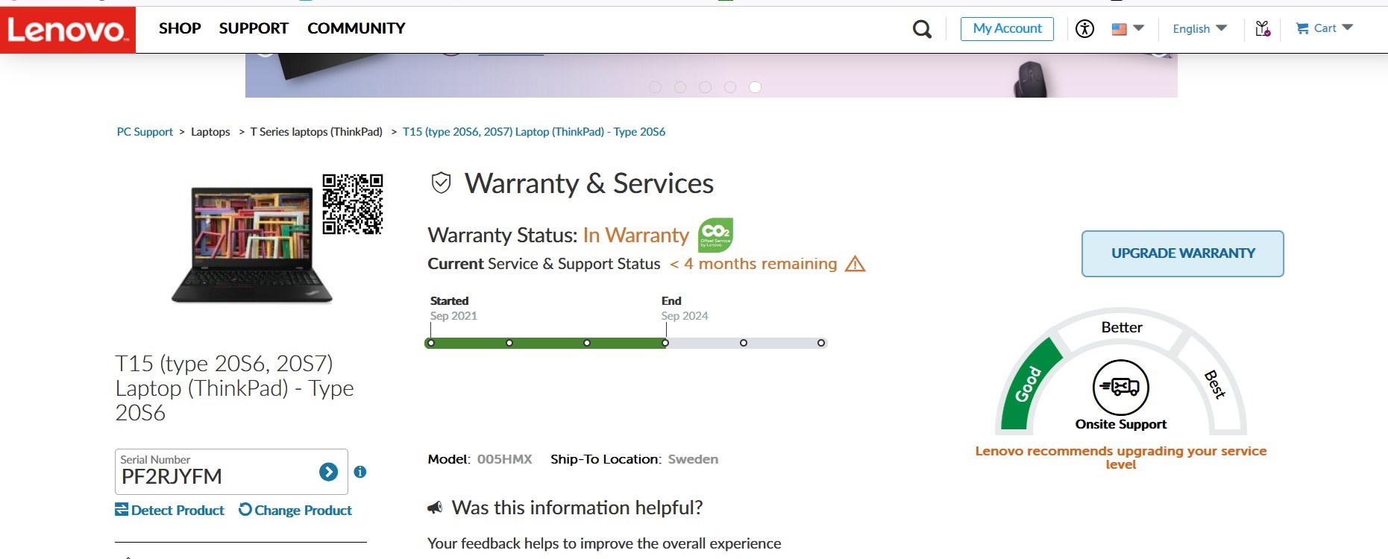Click the warranty warning triangle icon
This screenshot has width=1388, height=559.
(x=855, y=264)
